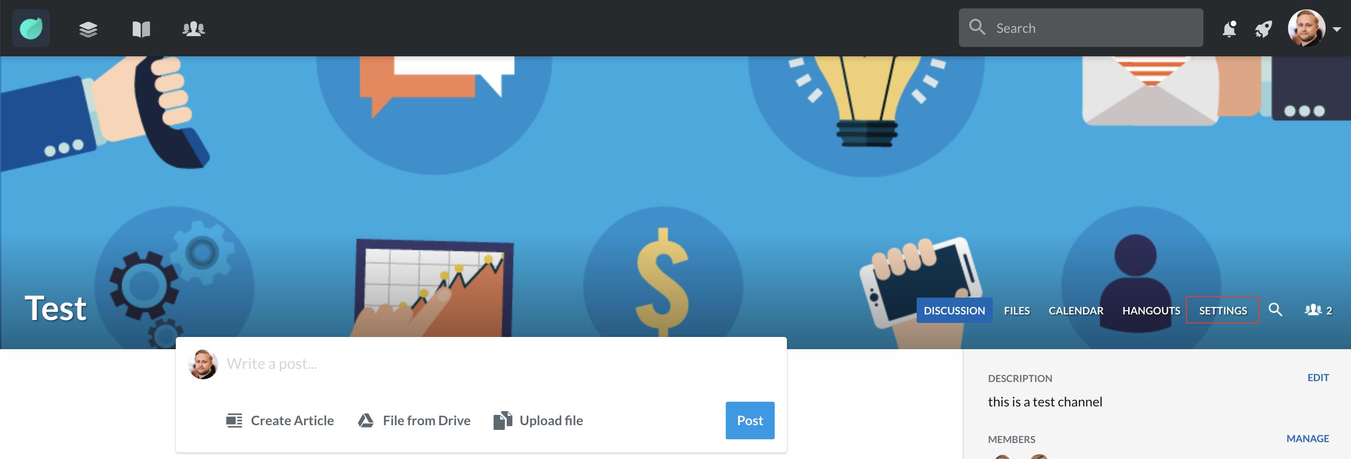Click the channel search magnifier icon

click(1275, 310)
